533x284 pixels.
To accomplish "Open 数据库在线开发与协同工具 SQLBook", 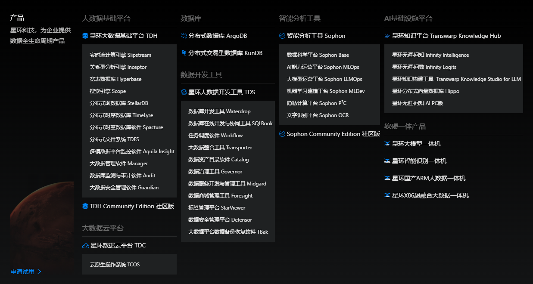I will pos(231,123).
